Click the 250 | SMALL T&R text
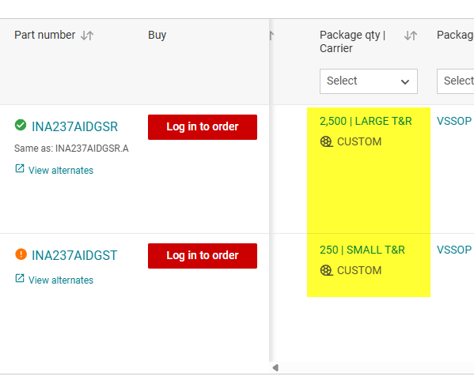The height and width of the screenshot is (380, 474). [x=362, y=250]
